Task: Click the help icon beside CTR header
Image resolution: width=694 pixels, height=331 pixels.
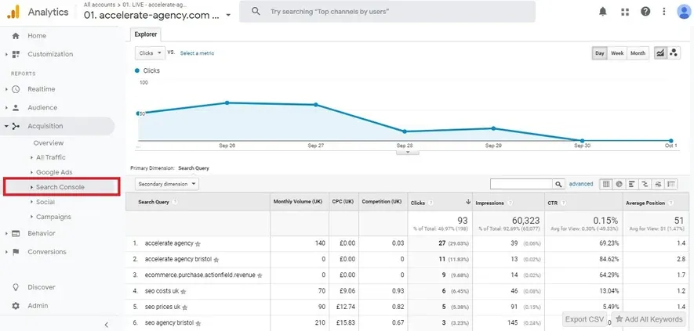Action: point(563,203)
